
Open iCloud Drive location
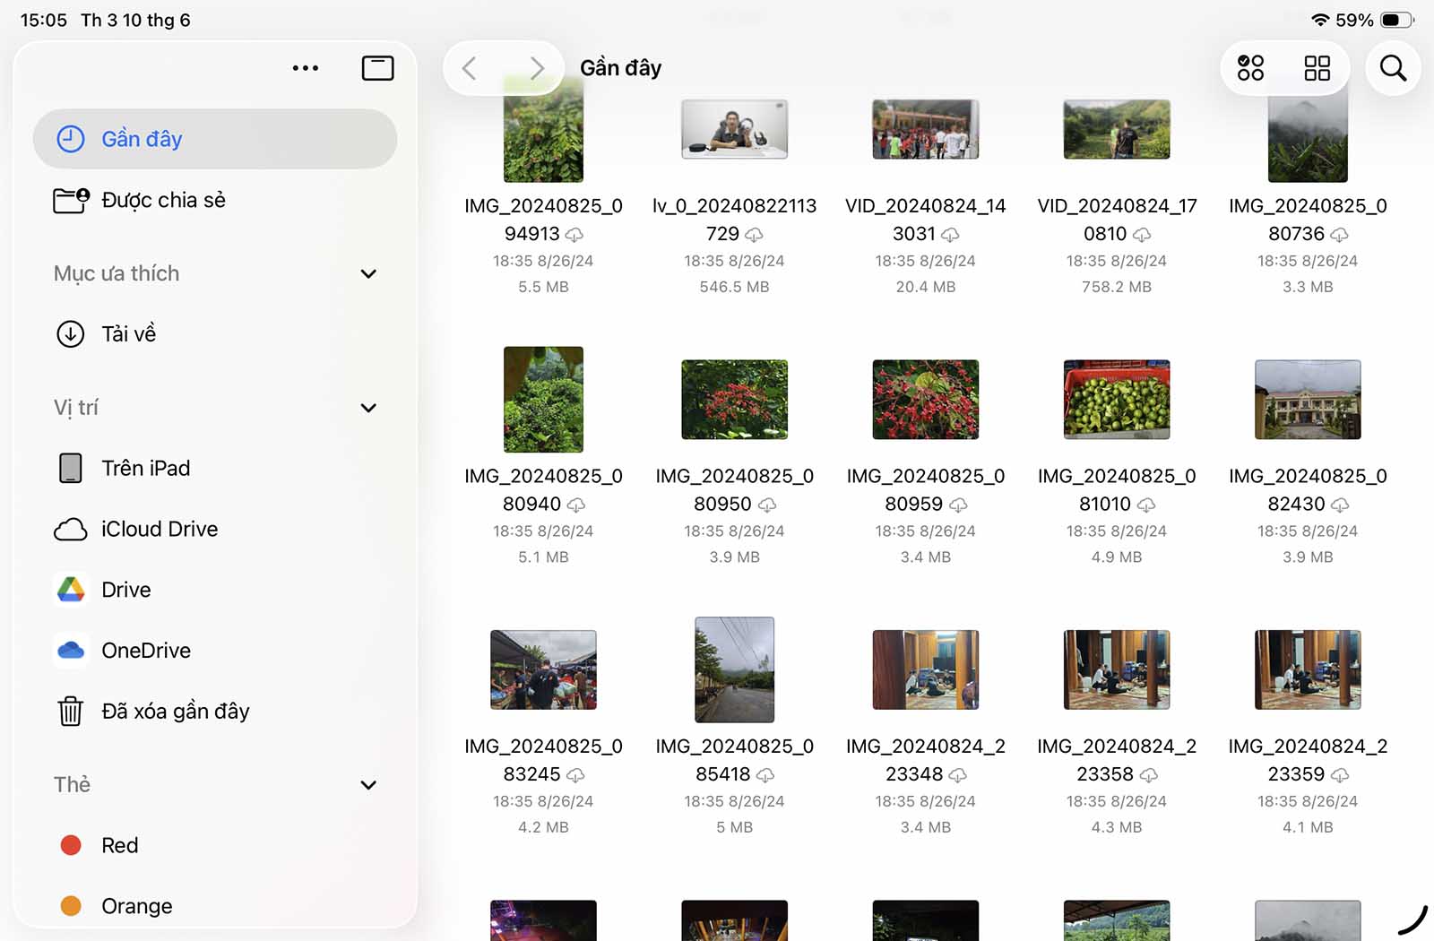pos(159,529)
